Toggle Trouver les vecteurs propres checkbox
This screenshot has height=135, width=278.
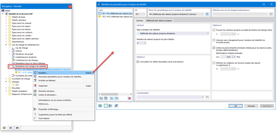pos(214,30)
